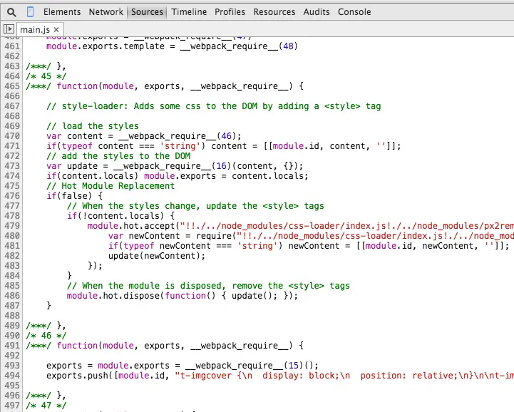Click the '/* 47 */' module comment
The image size is (514, 412).
(46, 406)
